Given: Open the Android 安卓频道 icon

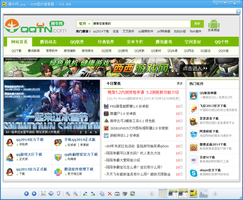Looking at the screenshot, I should pyautogui.click(x=214, y=25).
